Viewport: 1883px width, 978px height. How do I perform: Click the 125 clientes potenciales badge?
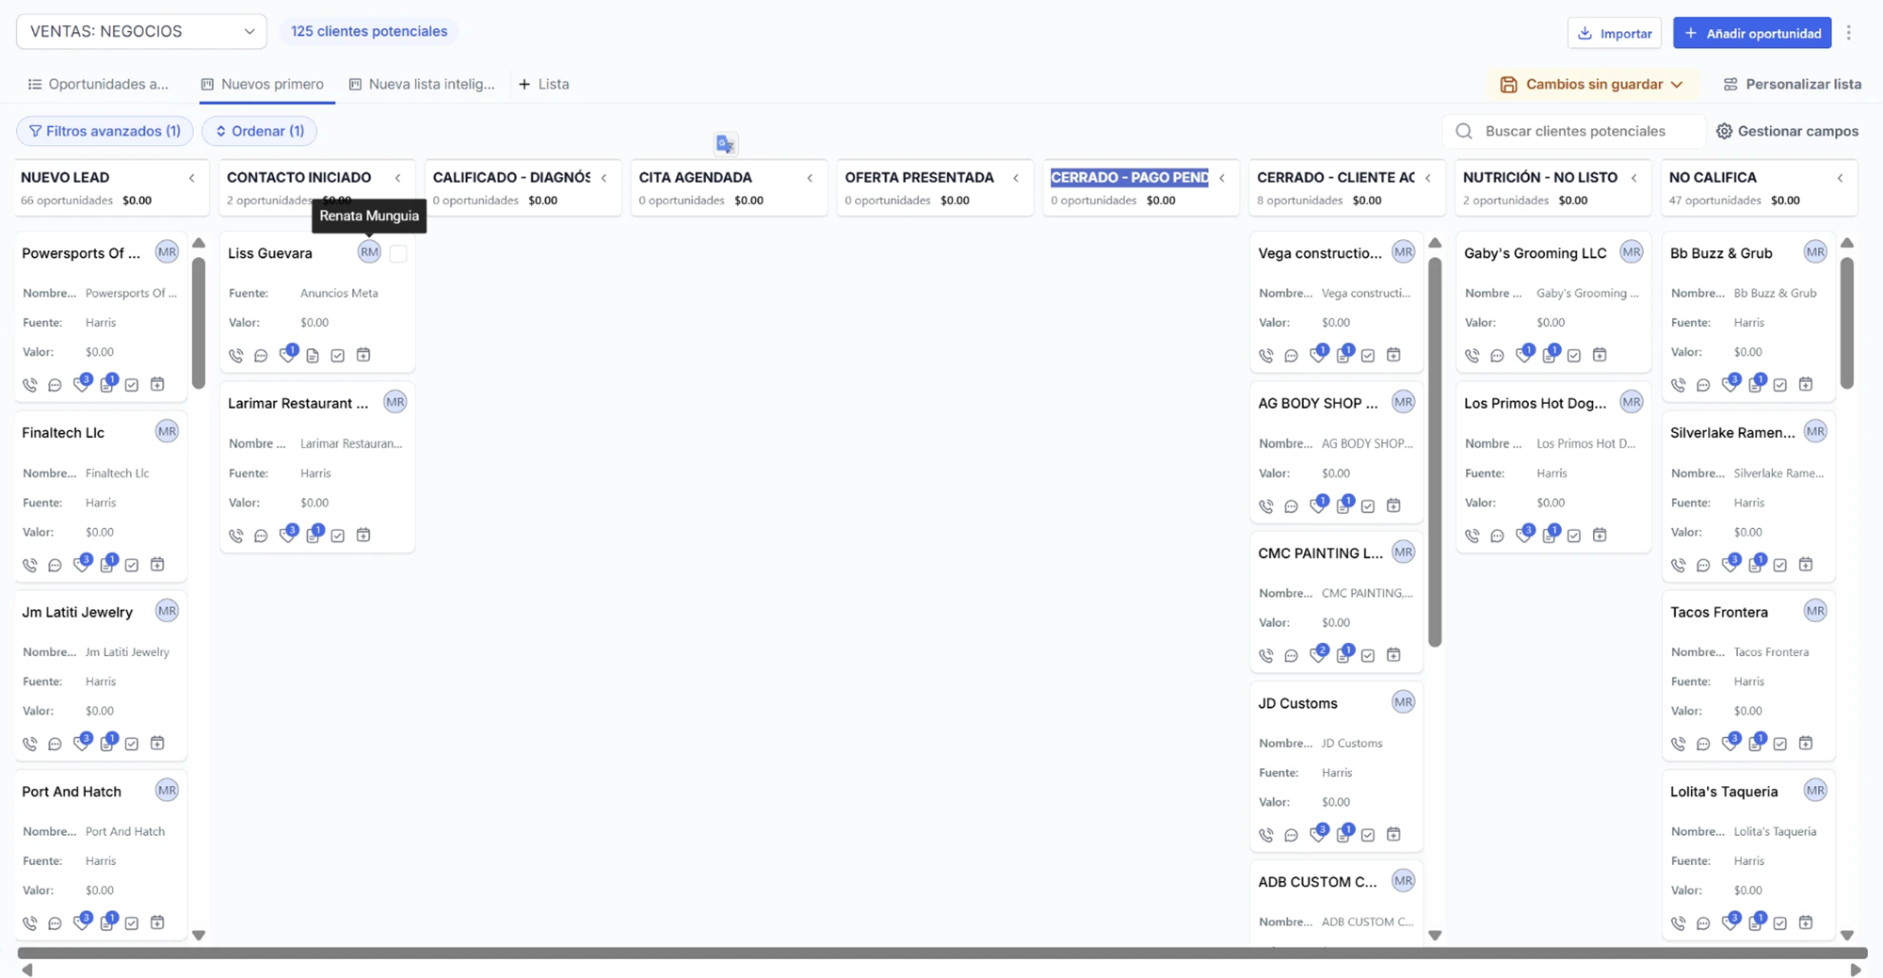(x=369, y=31)
